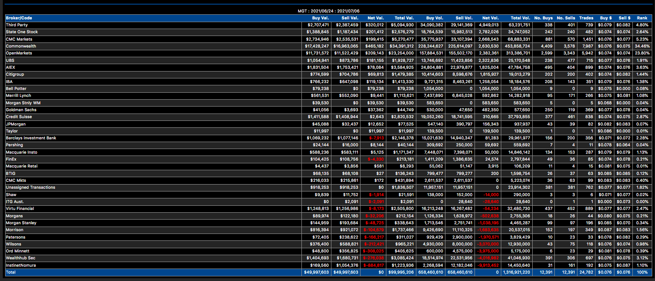
Task: Click the JPMorgan broker name
Action: tap(15, 124)
